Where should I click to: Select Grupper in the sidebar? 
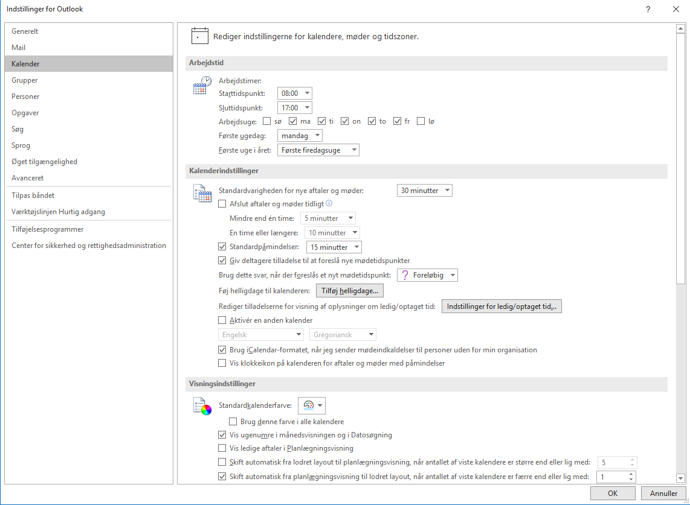88,80
